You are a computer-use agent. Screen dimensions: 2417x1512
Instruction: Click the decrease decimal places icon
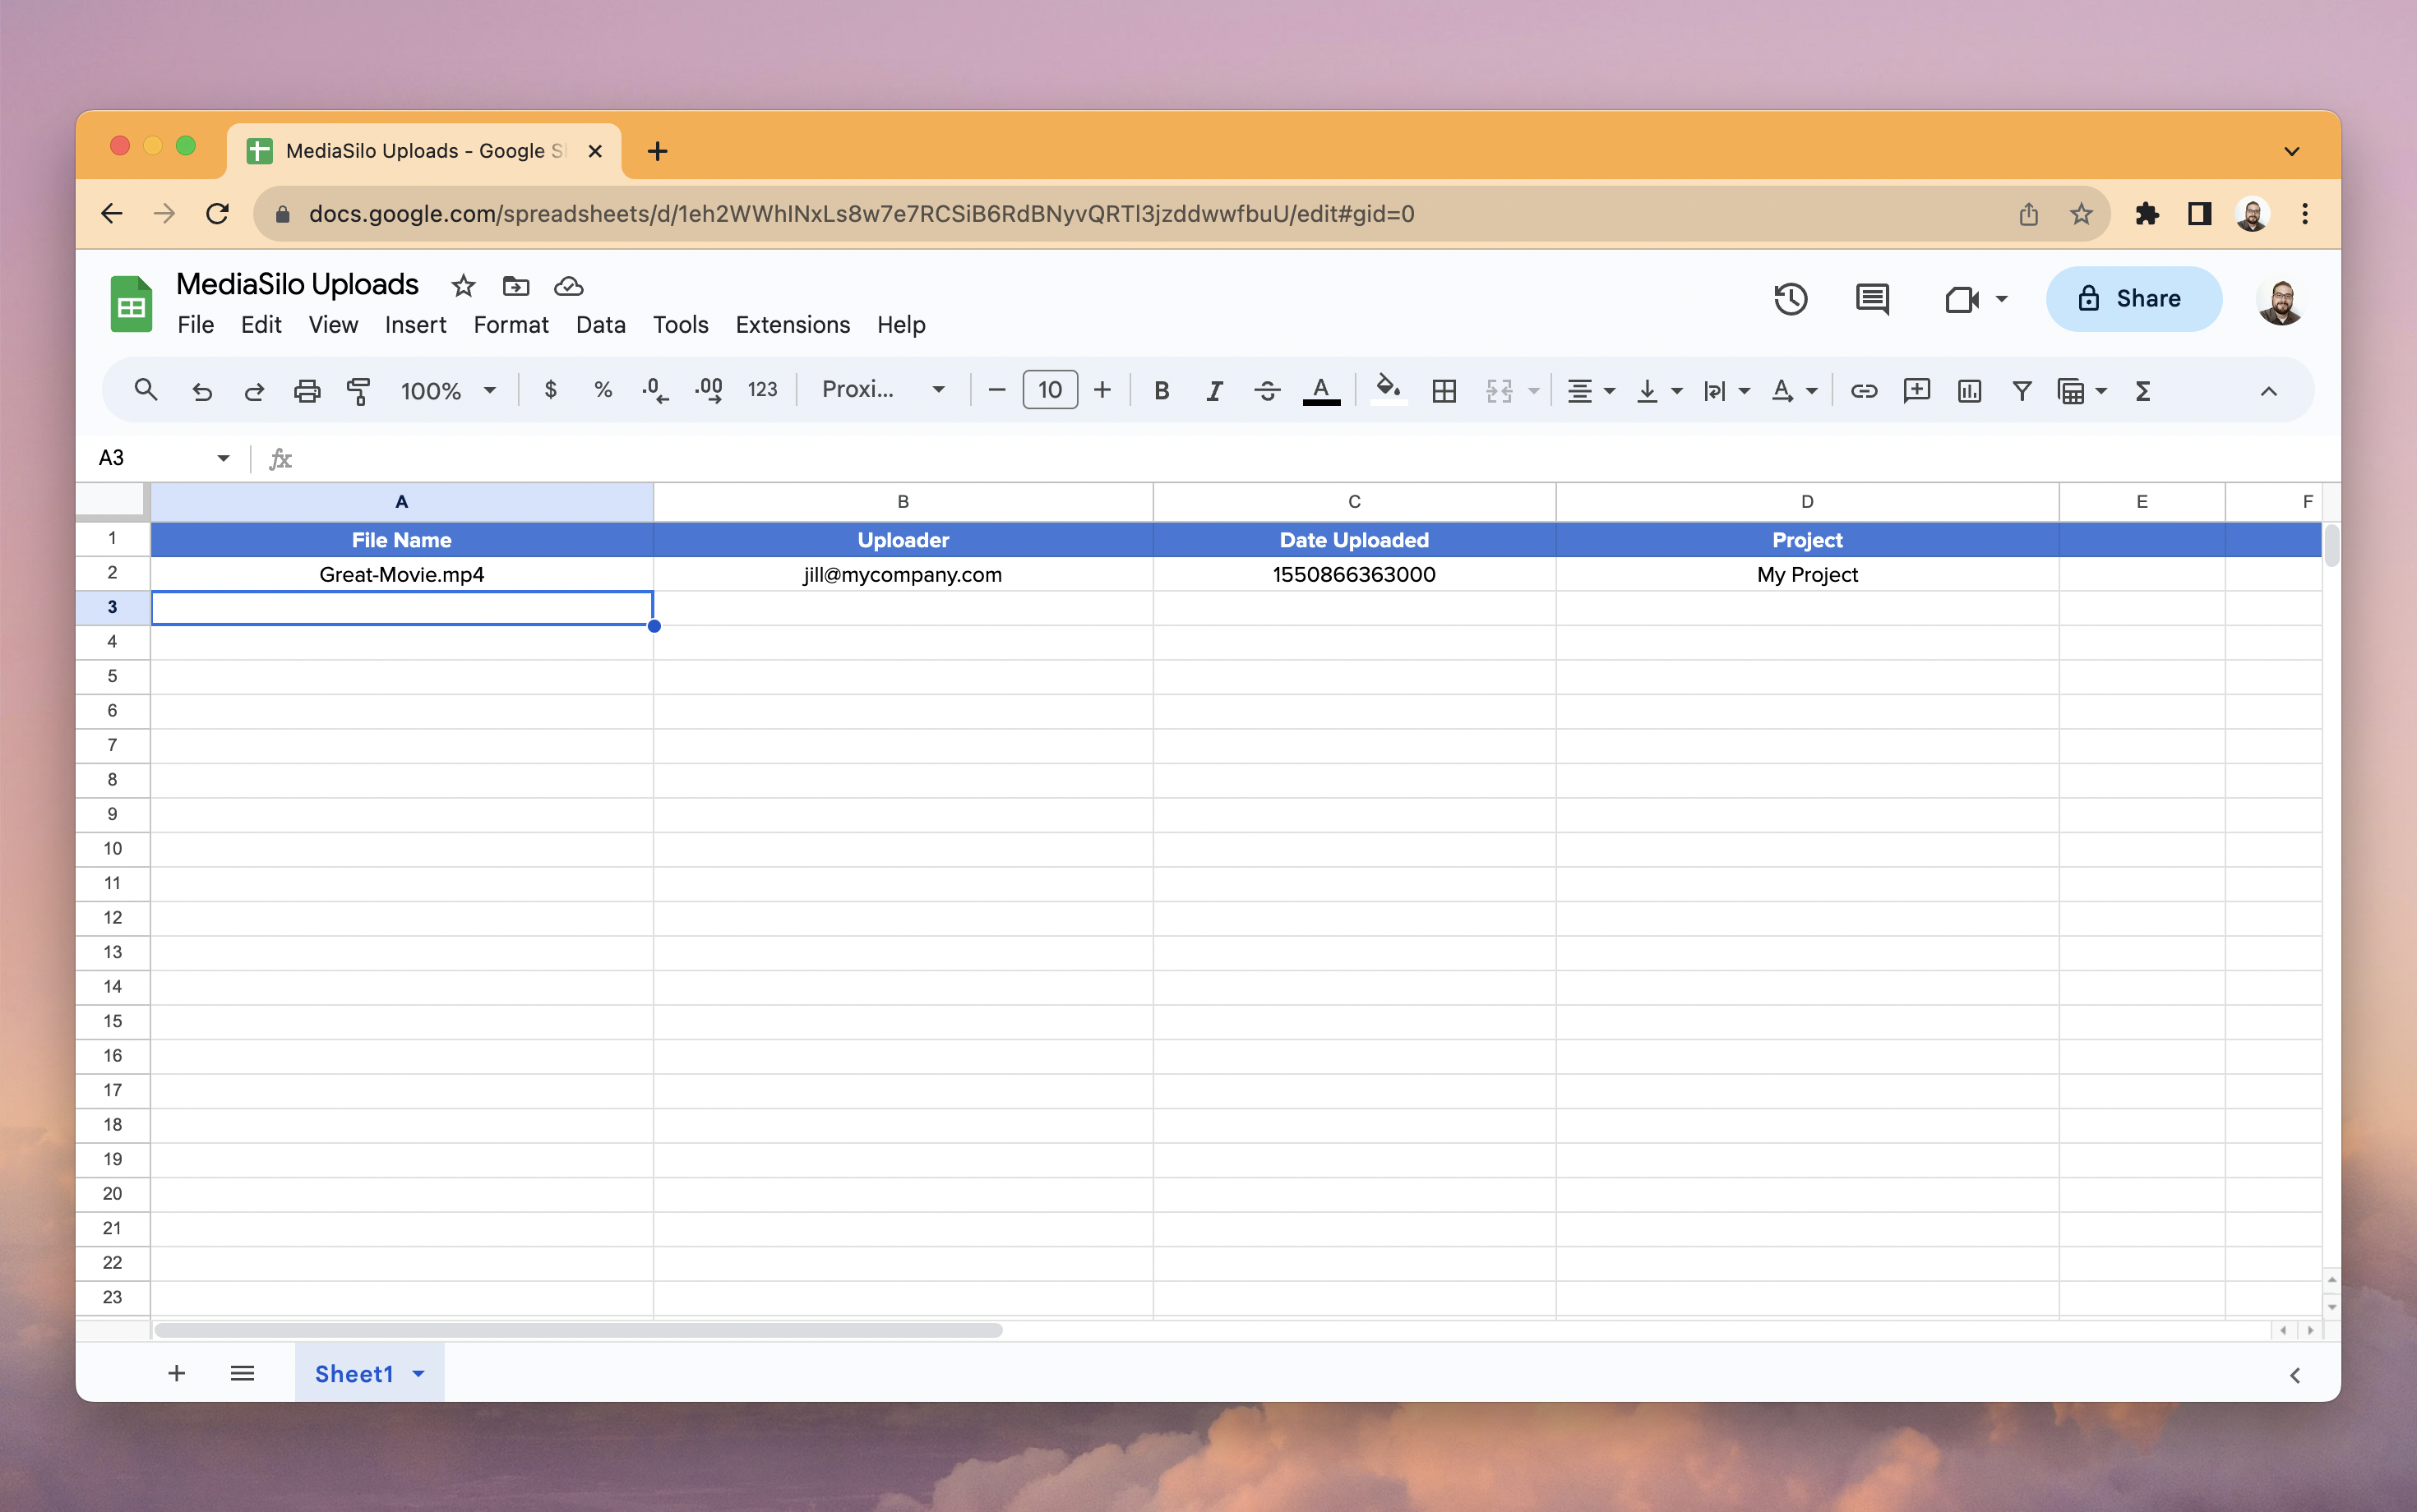point(655,390)
